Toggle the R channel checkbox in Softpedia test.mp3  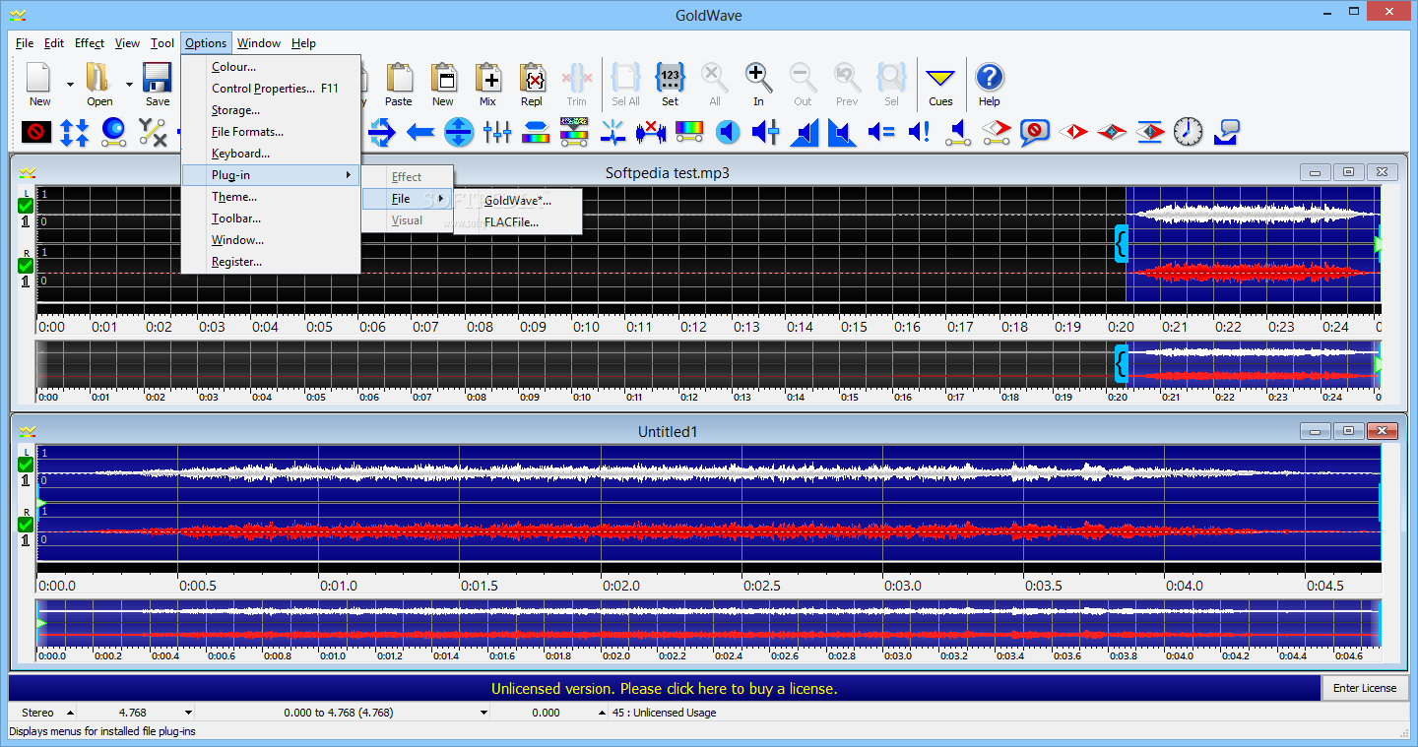click(26, 266)
